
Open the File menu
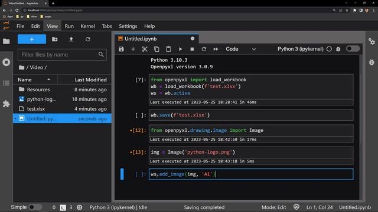(20, 26)
